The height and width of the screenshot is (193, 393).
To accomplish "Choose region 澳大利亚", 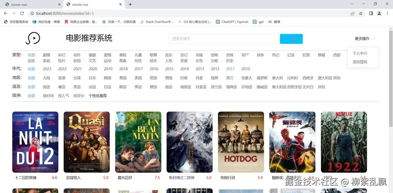I will [x=325, y=78].
